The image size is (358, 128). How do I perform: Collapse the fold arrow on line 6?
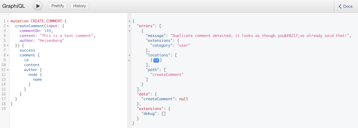[x=8, y=45]
